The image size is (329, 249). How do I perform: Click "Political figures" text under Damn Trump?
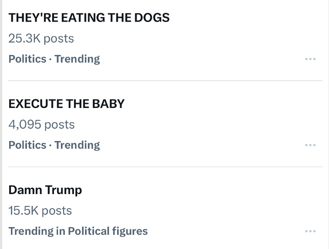click(108, 231)
